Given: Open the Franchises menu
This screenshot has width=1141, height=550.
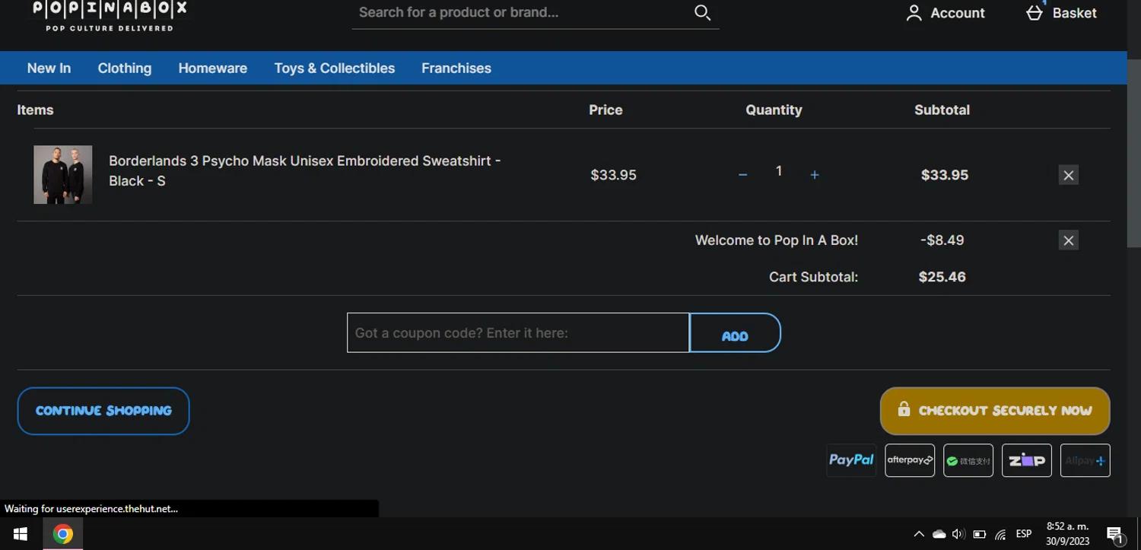Looking at the screenshot, I should tap(456, 68).
